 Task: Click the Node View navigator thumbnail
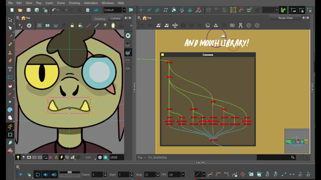click(x=297, y=141)
